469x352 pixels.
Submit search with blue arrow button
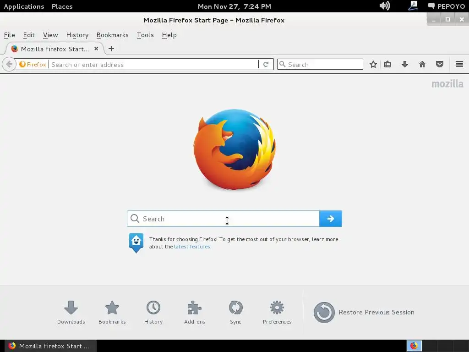331,219
